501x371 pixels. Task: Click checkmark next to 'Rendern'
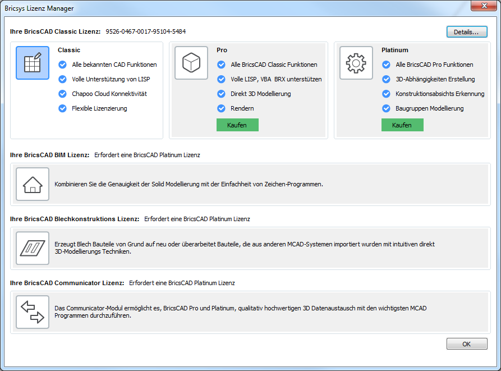[x=221, y=108]
